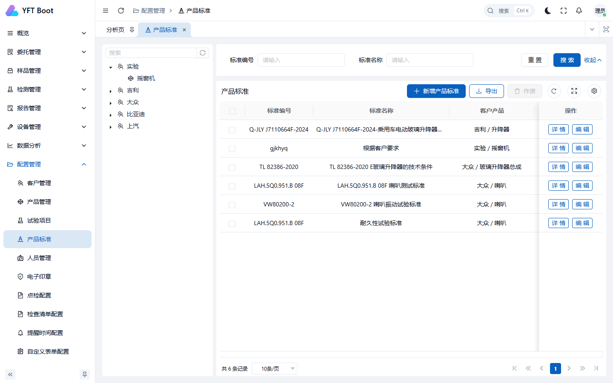This screenshot has height=383, width=613.
Task: Select all rows header checkbox
Action: tap(232, 111)
